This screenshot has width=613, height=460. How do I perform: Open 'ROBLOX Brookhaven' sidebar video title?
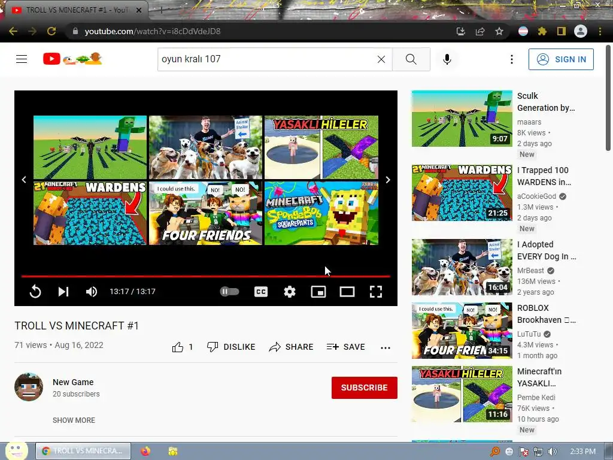coord(547,314)
